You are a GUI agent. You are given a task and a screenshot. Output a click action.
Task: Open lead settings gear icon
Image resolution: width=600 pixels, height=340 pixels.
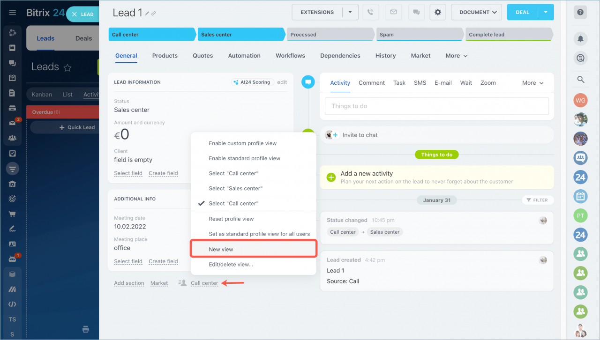tap(438, 12)
